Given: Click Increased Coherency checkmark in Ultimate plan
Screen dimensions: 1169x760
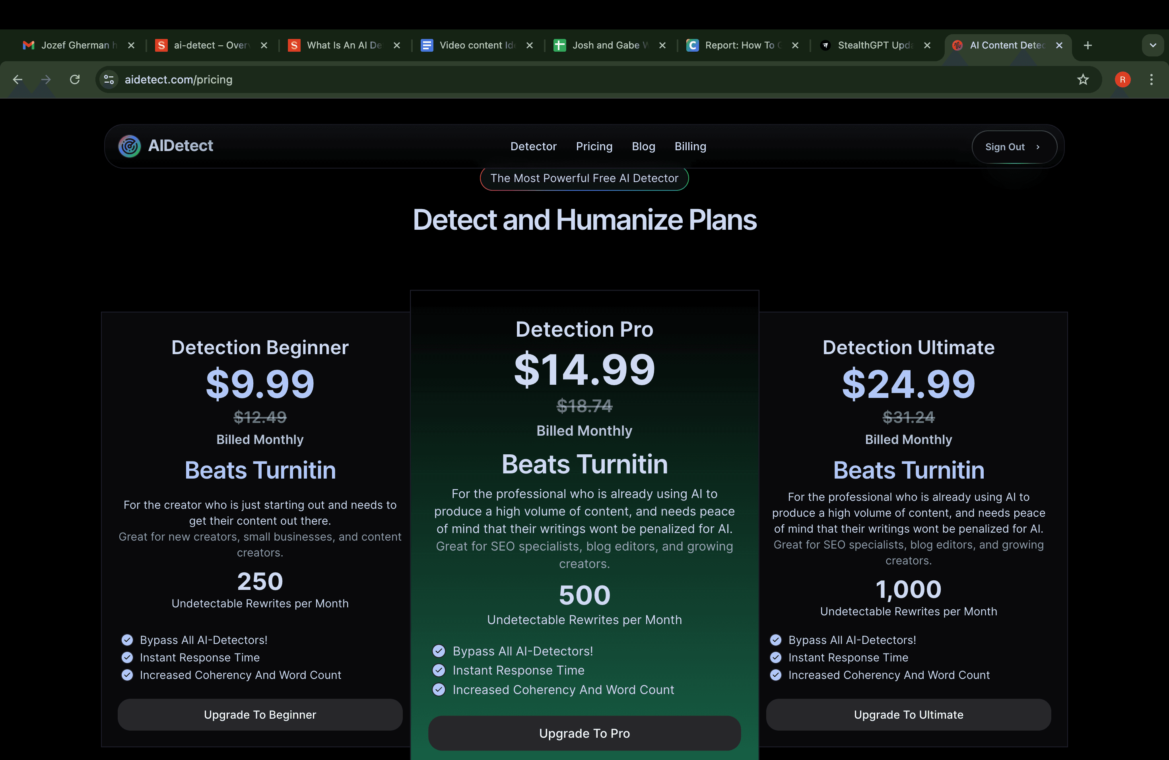Looking at the screenshot, I should coord(776,675).
